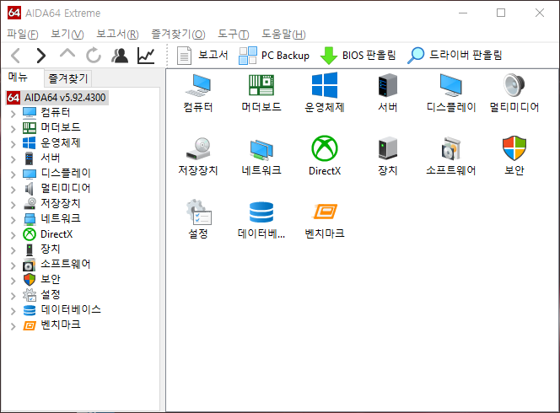This screenshot has width=560, height=413.
Task: Click the PC Backup toolbar button
Action: pyautogui.click(x=274, y=56)
